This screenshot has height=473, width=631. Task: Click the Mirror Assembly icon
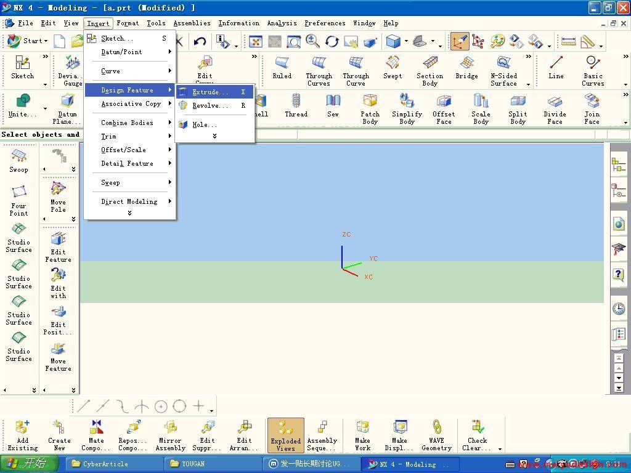(x=171, y=435)
